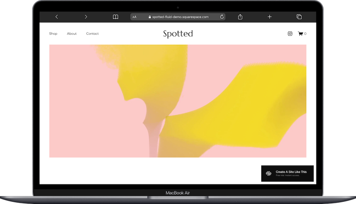Open the share sheet icon
356x204 pixels.
pos(240,17)
